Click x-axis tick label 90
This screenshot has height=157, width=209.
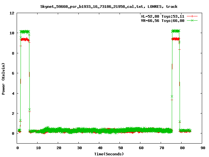coord(203,148)
